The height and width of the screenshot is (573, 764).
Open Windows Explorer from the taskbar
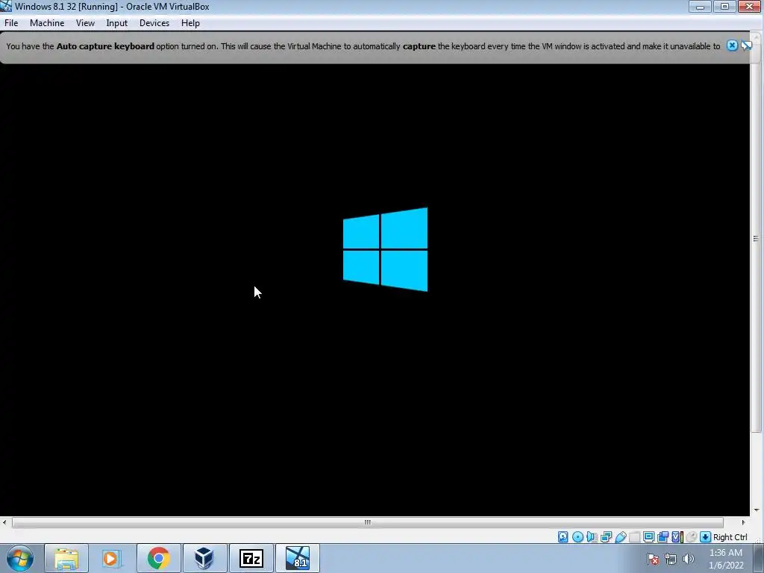(x=66, y=558)
